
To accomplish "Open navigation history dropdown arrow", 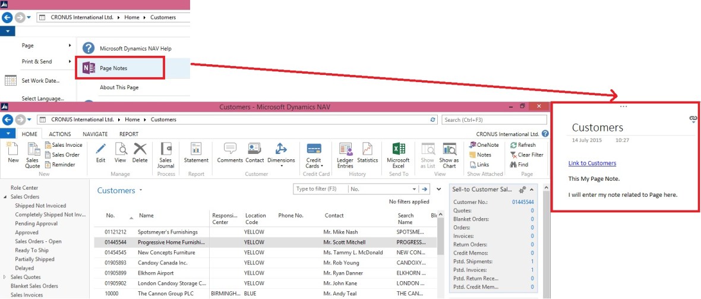I will tap(29, 119).
